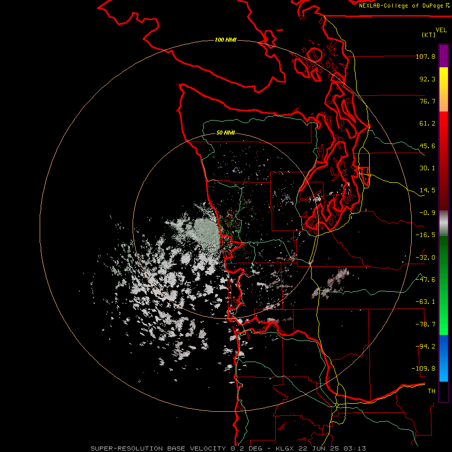The height and width of the screenshot is (452, 452).
Task: Click the Super-Resolution Base Velocity caption
Action: tap(229, 448)
